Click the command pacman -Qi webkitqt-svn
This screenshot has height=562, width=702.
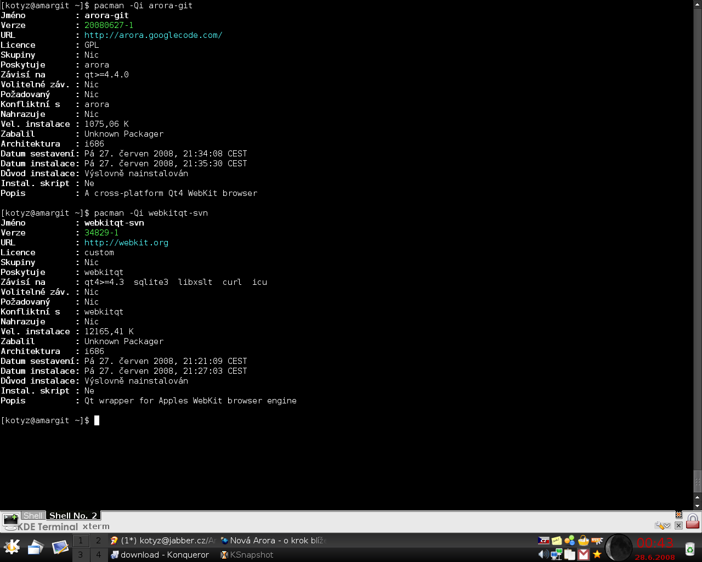tap(151, 213)
